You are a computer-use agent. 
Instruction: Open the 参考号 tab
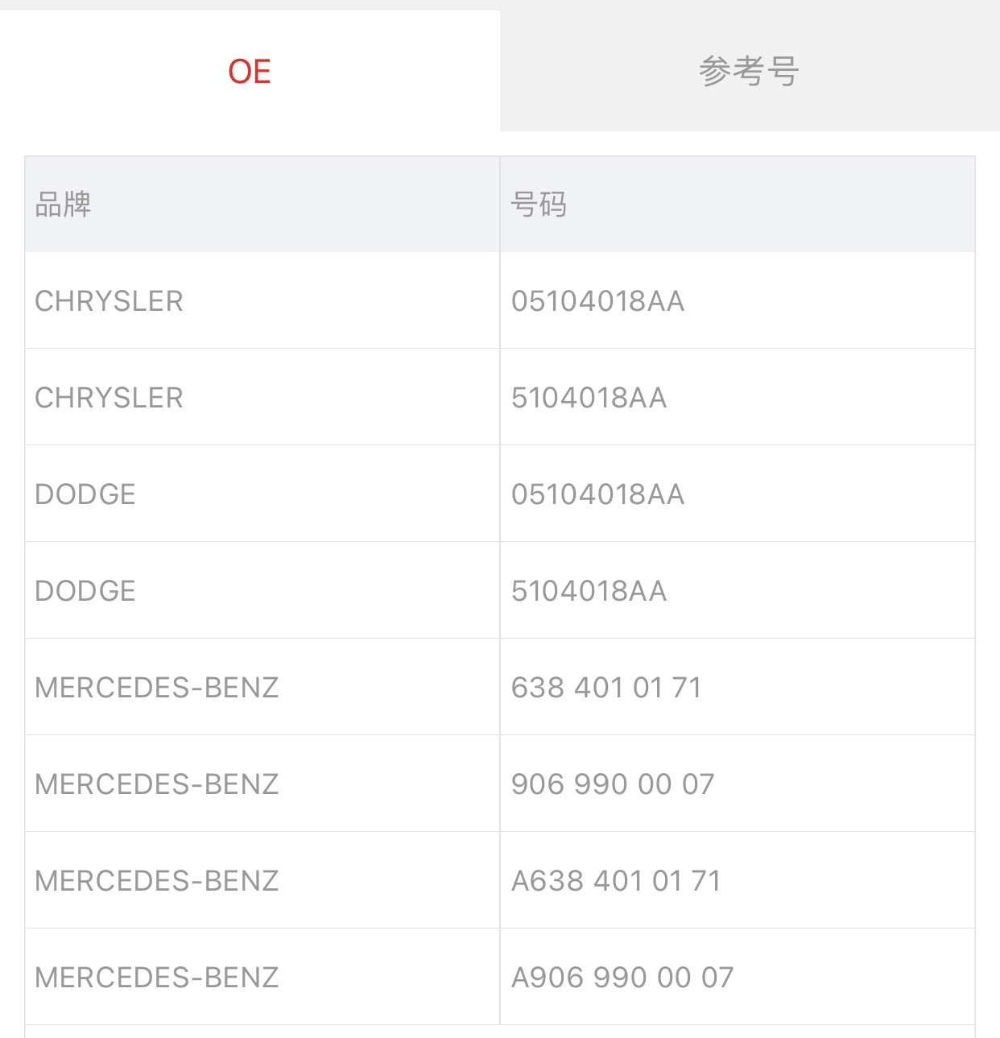coord(749,71)
